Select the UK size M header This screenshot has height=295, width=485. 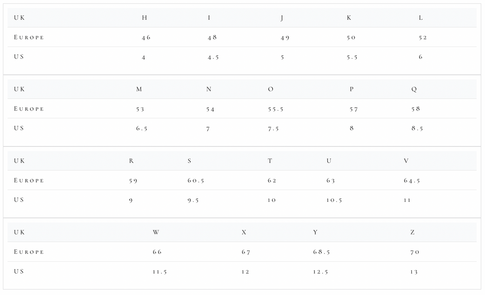pyautogui.click(x=139, y=89)
